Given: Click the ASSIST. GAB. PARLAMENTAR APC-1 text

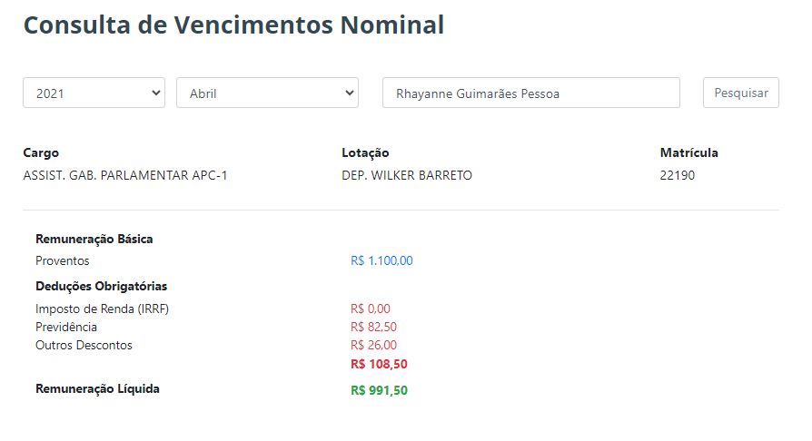Looking at the screenshot, I should (125, 175).
